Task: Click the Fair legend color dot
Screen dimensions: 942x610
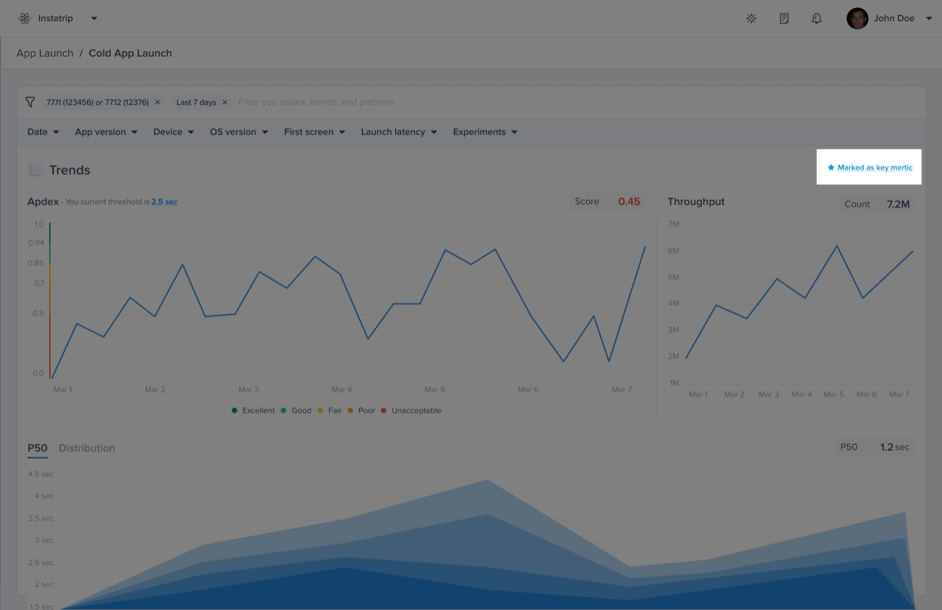Action: pyautogui.click(x=320, y=410)
